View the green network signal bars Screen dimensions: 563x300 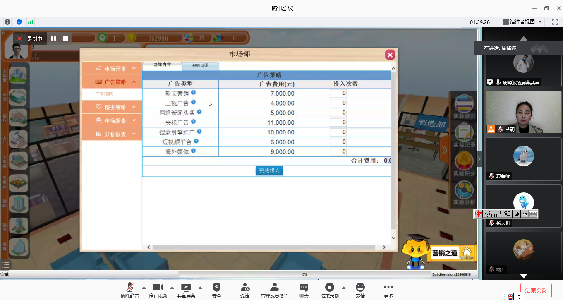30,22
